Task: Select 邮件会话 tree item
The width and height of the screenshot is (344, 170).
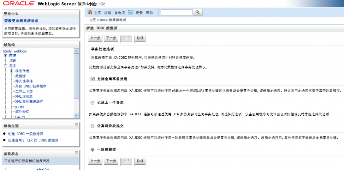Action: [22, 112]
